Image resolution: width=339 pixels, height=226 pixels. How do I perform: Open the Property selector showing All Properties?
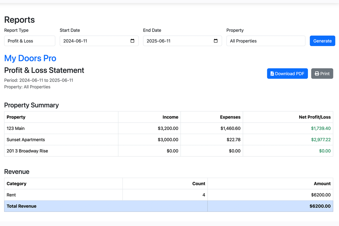tap(265, 41)
